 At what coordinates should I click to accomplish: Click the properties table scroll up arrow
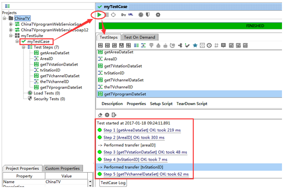click(90, 181)
